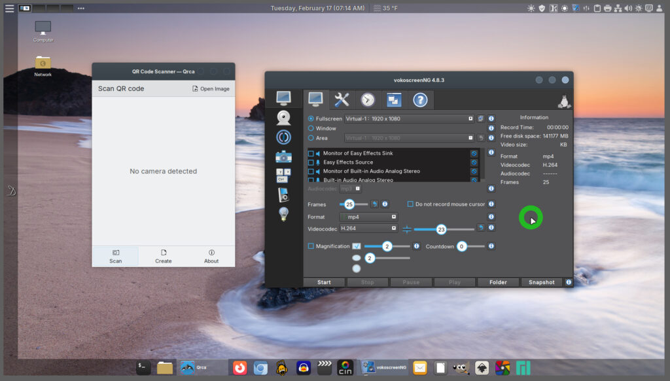Open Inkscape from the dock
The image size is (670, 381).
tap(482, 368)
